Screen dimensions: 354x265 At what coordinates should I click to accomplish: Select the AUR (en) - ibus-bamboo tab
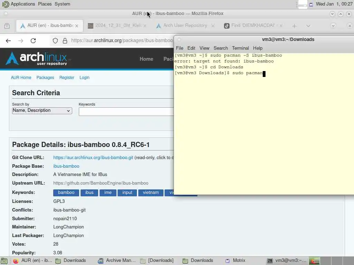click(x=49, y=26)
